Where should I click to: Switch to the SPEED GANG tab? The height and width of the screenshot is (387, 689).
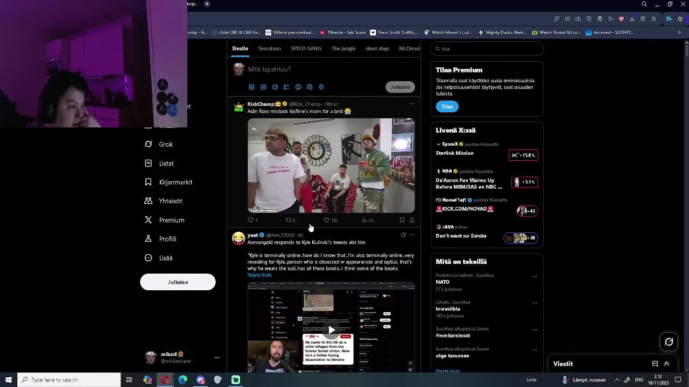click(306, 48)
